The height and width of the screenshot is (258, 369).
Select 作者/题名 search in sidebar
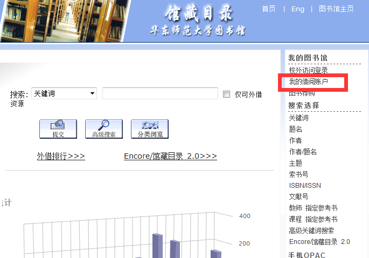(x=303, y=152)
